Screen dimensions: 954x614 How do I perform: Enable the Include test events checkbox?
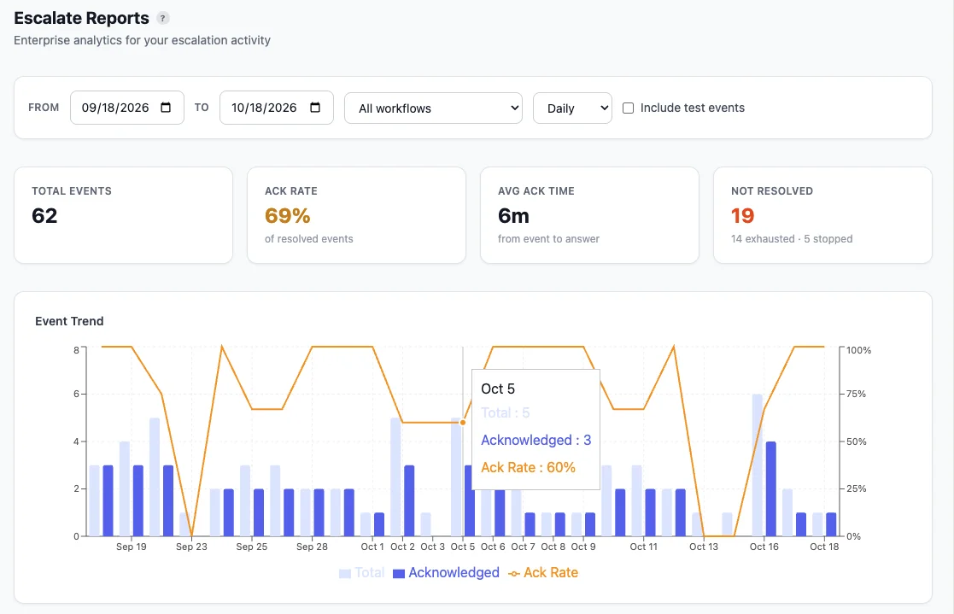[x=629, y=108]
